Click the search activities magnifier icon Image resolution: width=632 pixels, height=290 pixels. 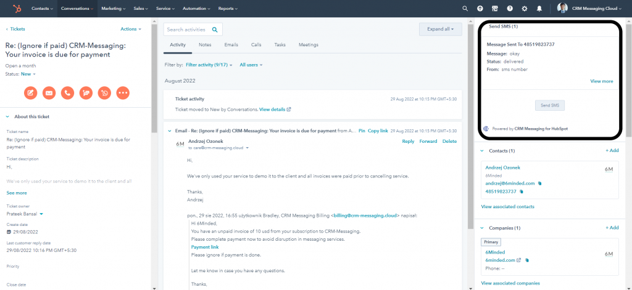click(215, 30)
